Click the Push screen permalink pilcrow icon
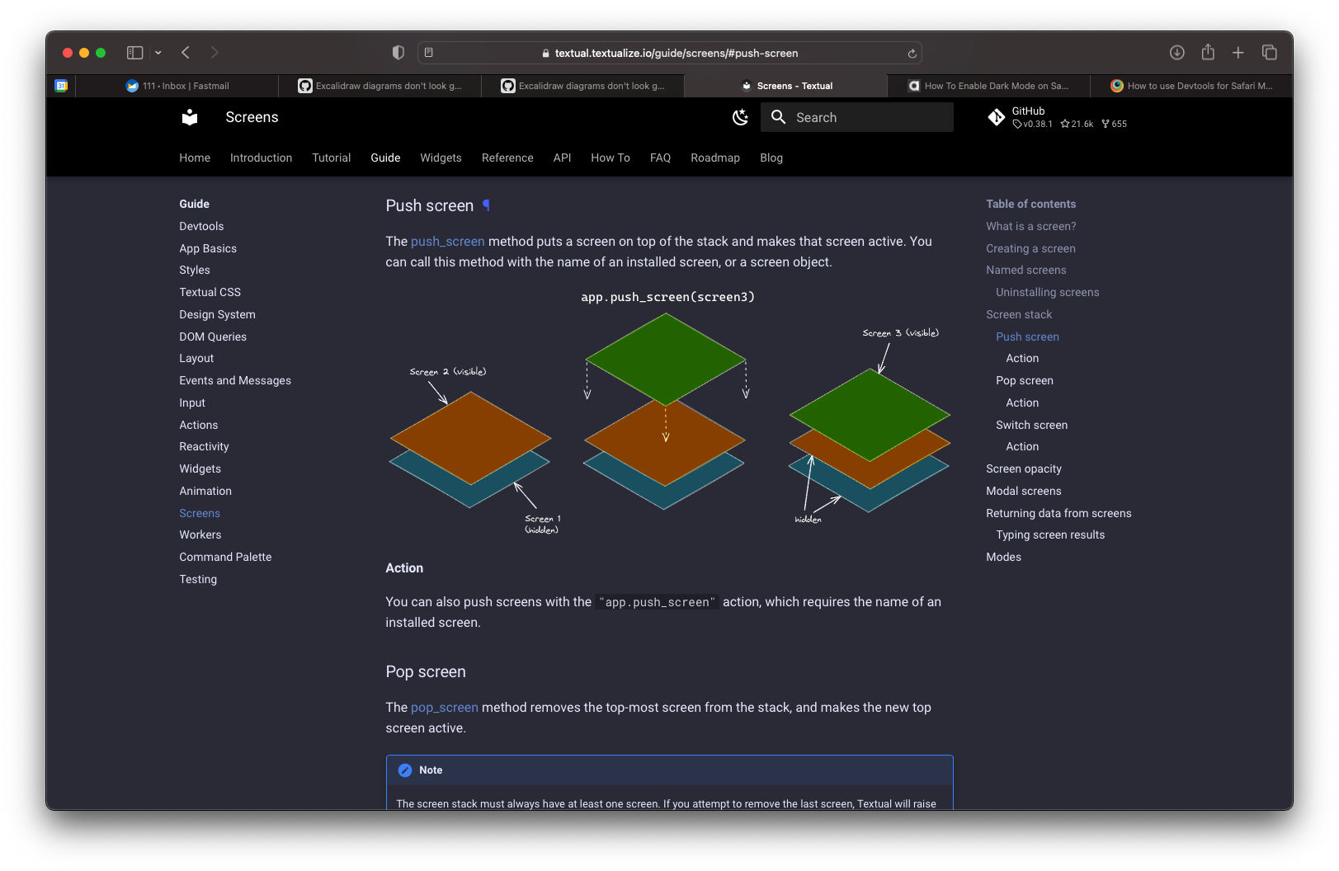This screenshot has width=1339, height=871. point(486,205)
